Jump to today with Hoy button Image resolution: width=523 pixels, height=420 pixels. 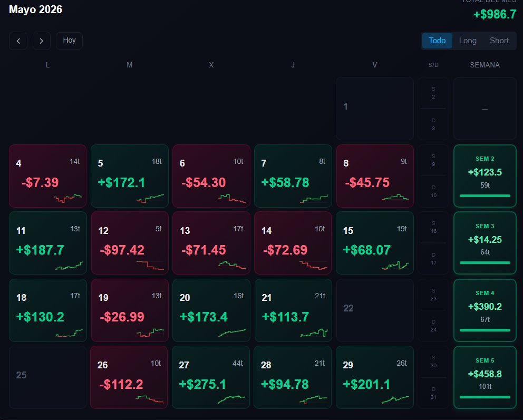tap(69, 41)
